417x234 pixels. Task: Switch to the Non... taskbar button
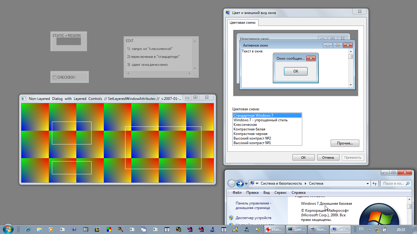pyautogui.click(x=318, y=229)
